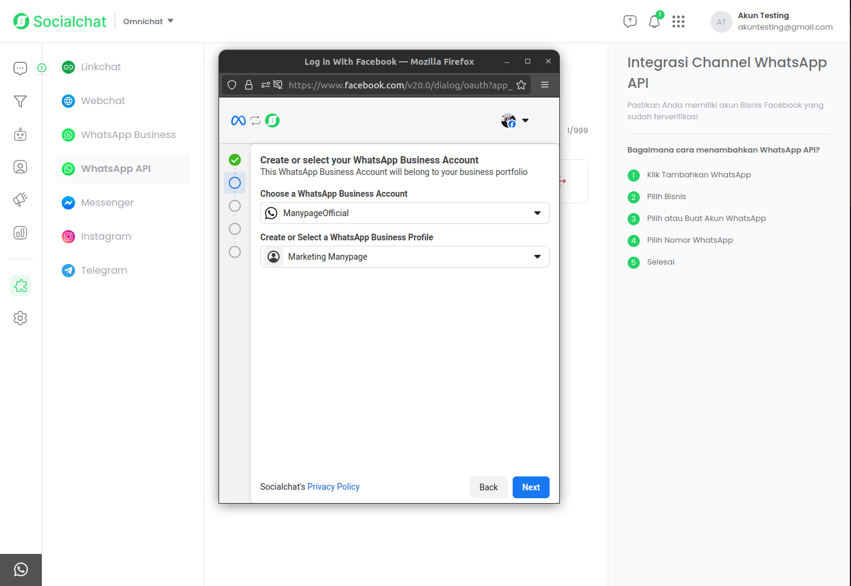Expand the Omnichat dropdown
851x586 pixels.
coord(148,21)
